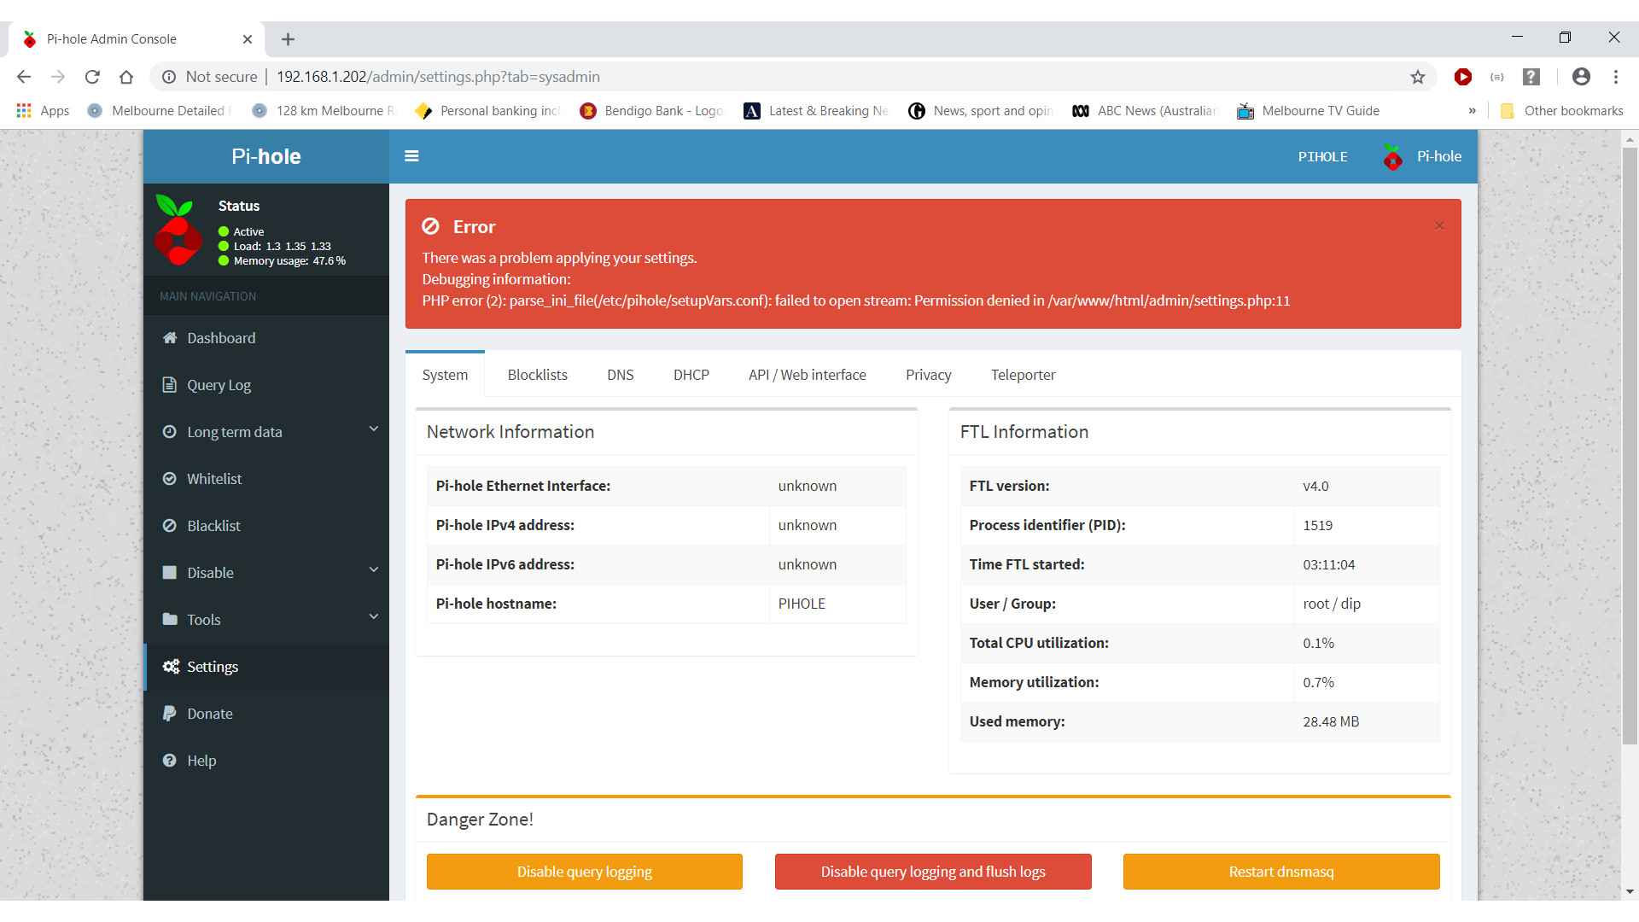Viewport: 1639px width, 922px height.
Task: Click the Settings gears icon
Action: point(171,667)
